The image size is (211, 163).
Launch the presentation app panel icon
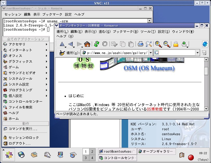tap(60, 155)
